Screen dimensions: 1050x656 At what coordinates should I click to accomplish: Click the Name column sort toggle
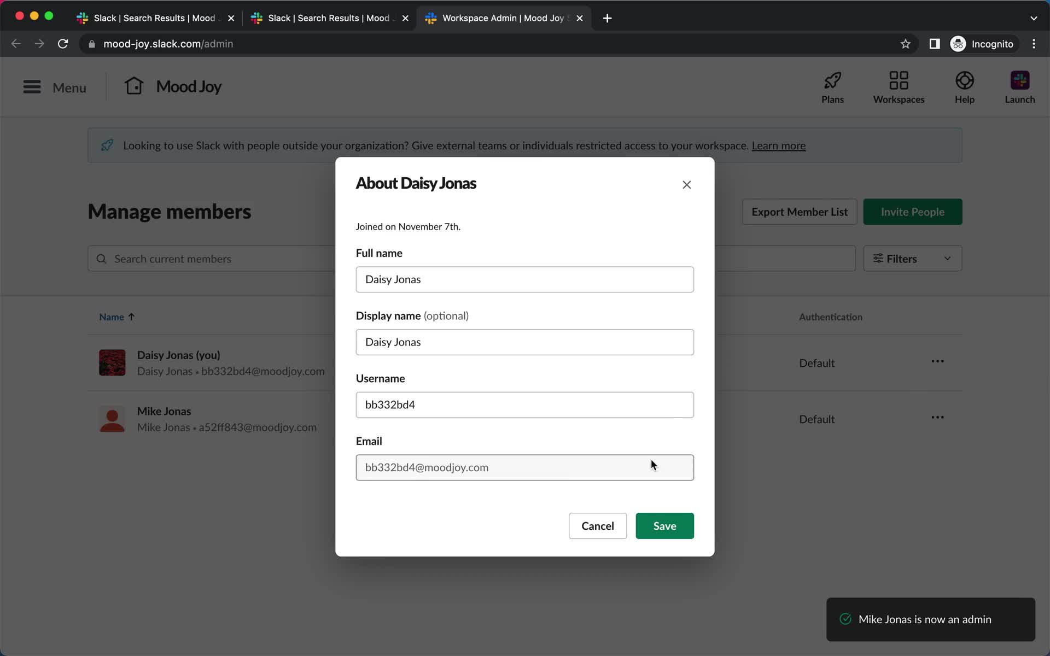[116, 316]
